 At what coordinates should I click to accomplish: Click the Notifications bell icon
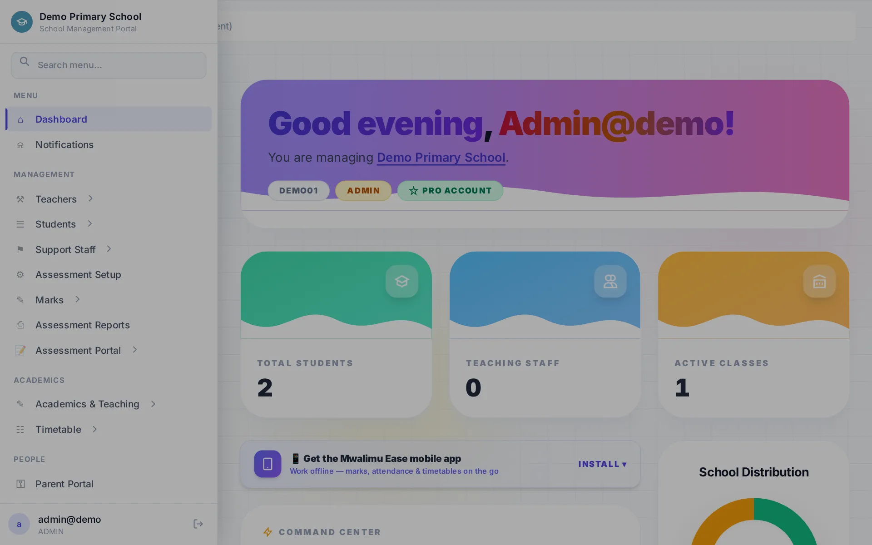tap(20, 145)
